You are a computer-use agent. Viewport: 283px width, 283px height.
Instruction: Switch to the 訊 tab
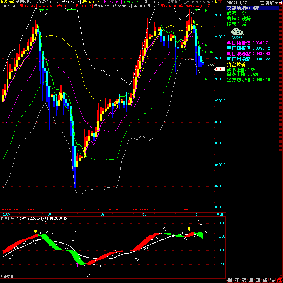(x=258, y=280)
